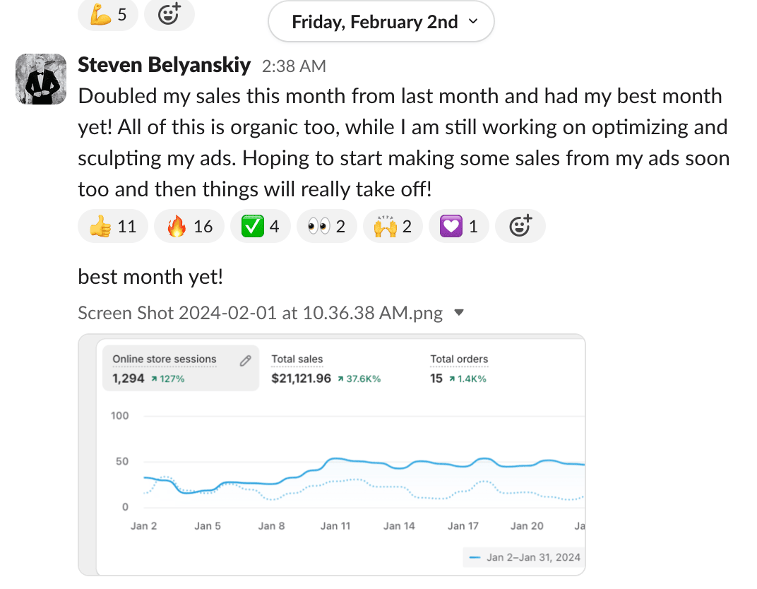Open Steven Belyanskiy's profile from name
Image resolution: width=757 pixels, height=589 pixels.
[x=164, y=66]
